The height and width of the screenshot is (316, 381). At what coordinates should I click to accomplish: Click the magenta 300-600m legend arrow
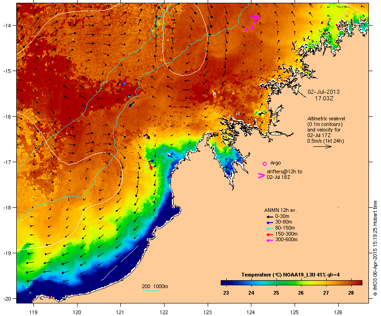[269, 240]
